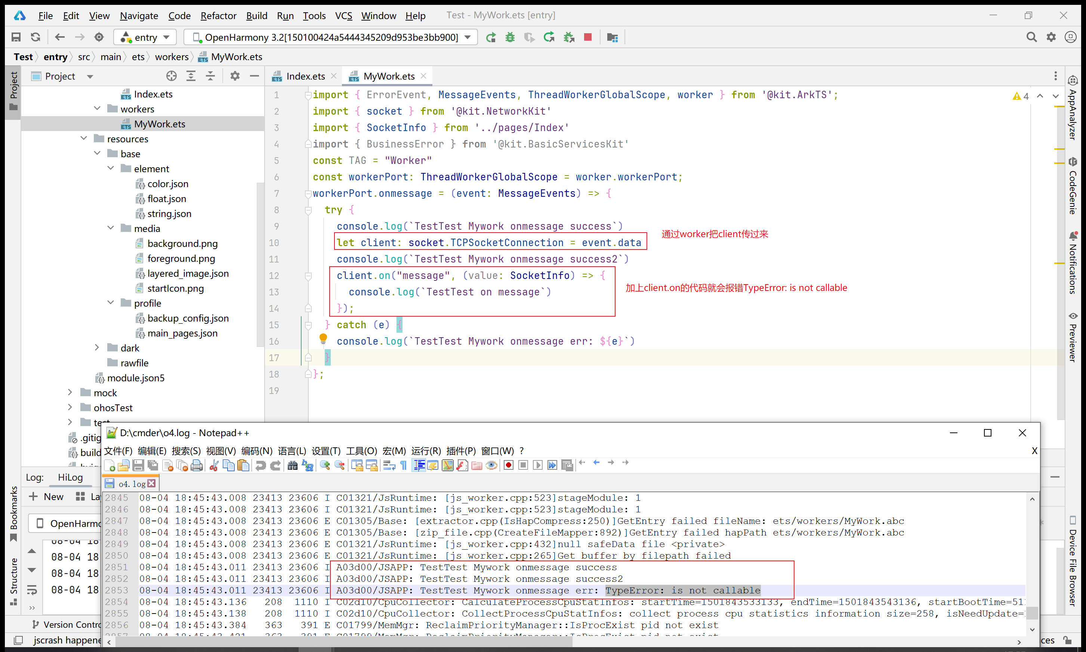Viewport: 1086px width, 652px height.
Task: Collapse the workers folder
Action: pos(97,109)
